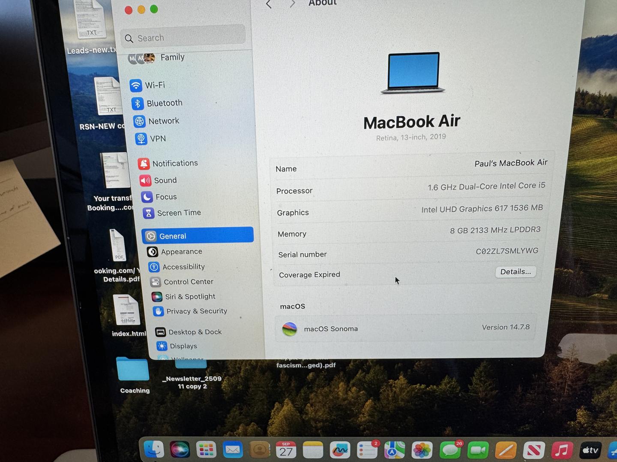Screen dimensions: 617x462
Task: Click the Details... button for coverage
Action: (x=515, y=272)
